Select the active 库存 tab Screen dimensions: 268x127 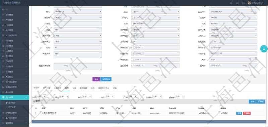coord(67,88)
